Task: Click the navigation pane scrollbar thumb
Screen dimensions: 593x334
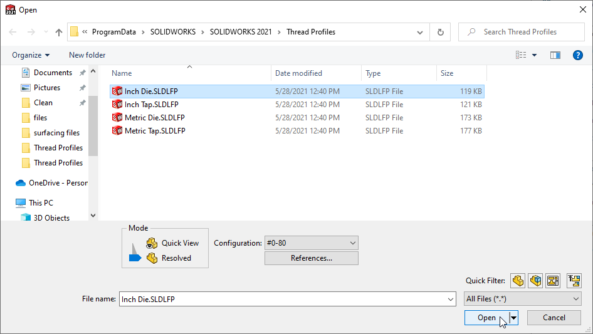Action: pyautogui.click(x=93, y=125)
